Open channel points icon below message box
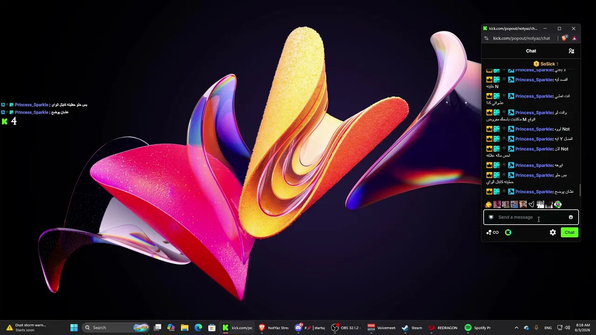 (488, 232)
